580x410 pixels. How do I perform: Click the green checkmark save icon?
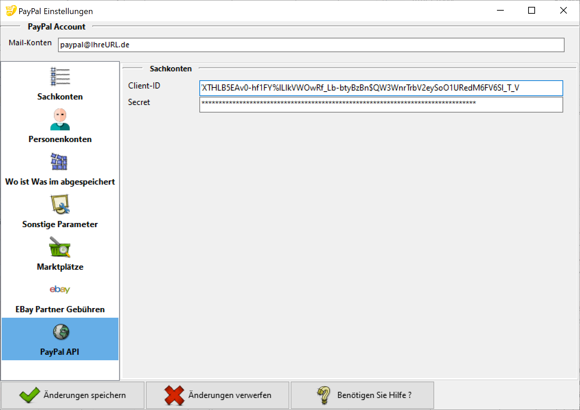click(x=30, y=395)
